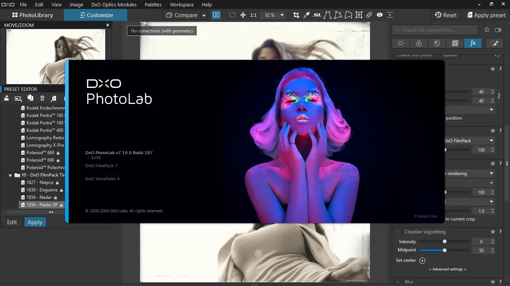This screenshot has height=286, width=510.
Task: Enable the Creative Vignetting switch
Action: (399, 232)
